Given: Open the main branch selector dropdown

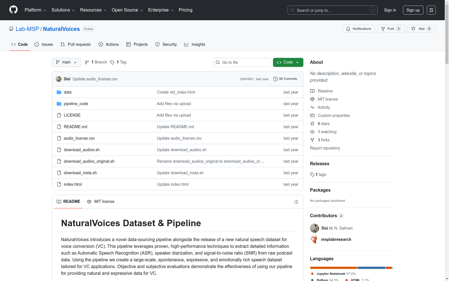Looking at the screenshot, I should (67, 62).
